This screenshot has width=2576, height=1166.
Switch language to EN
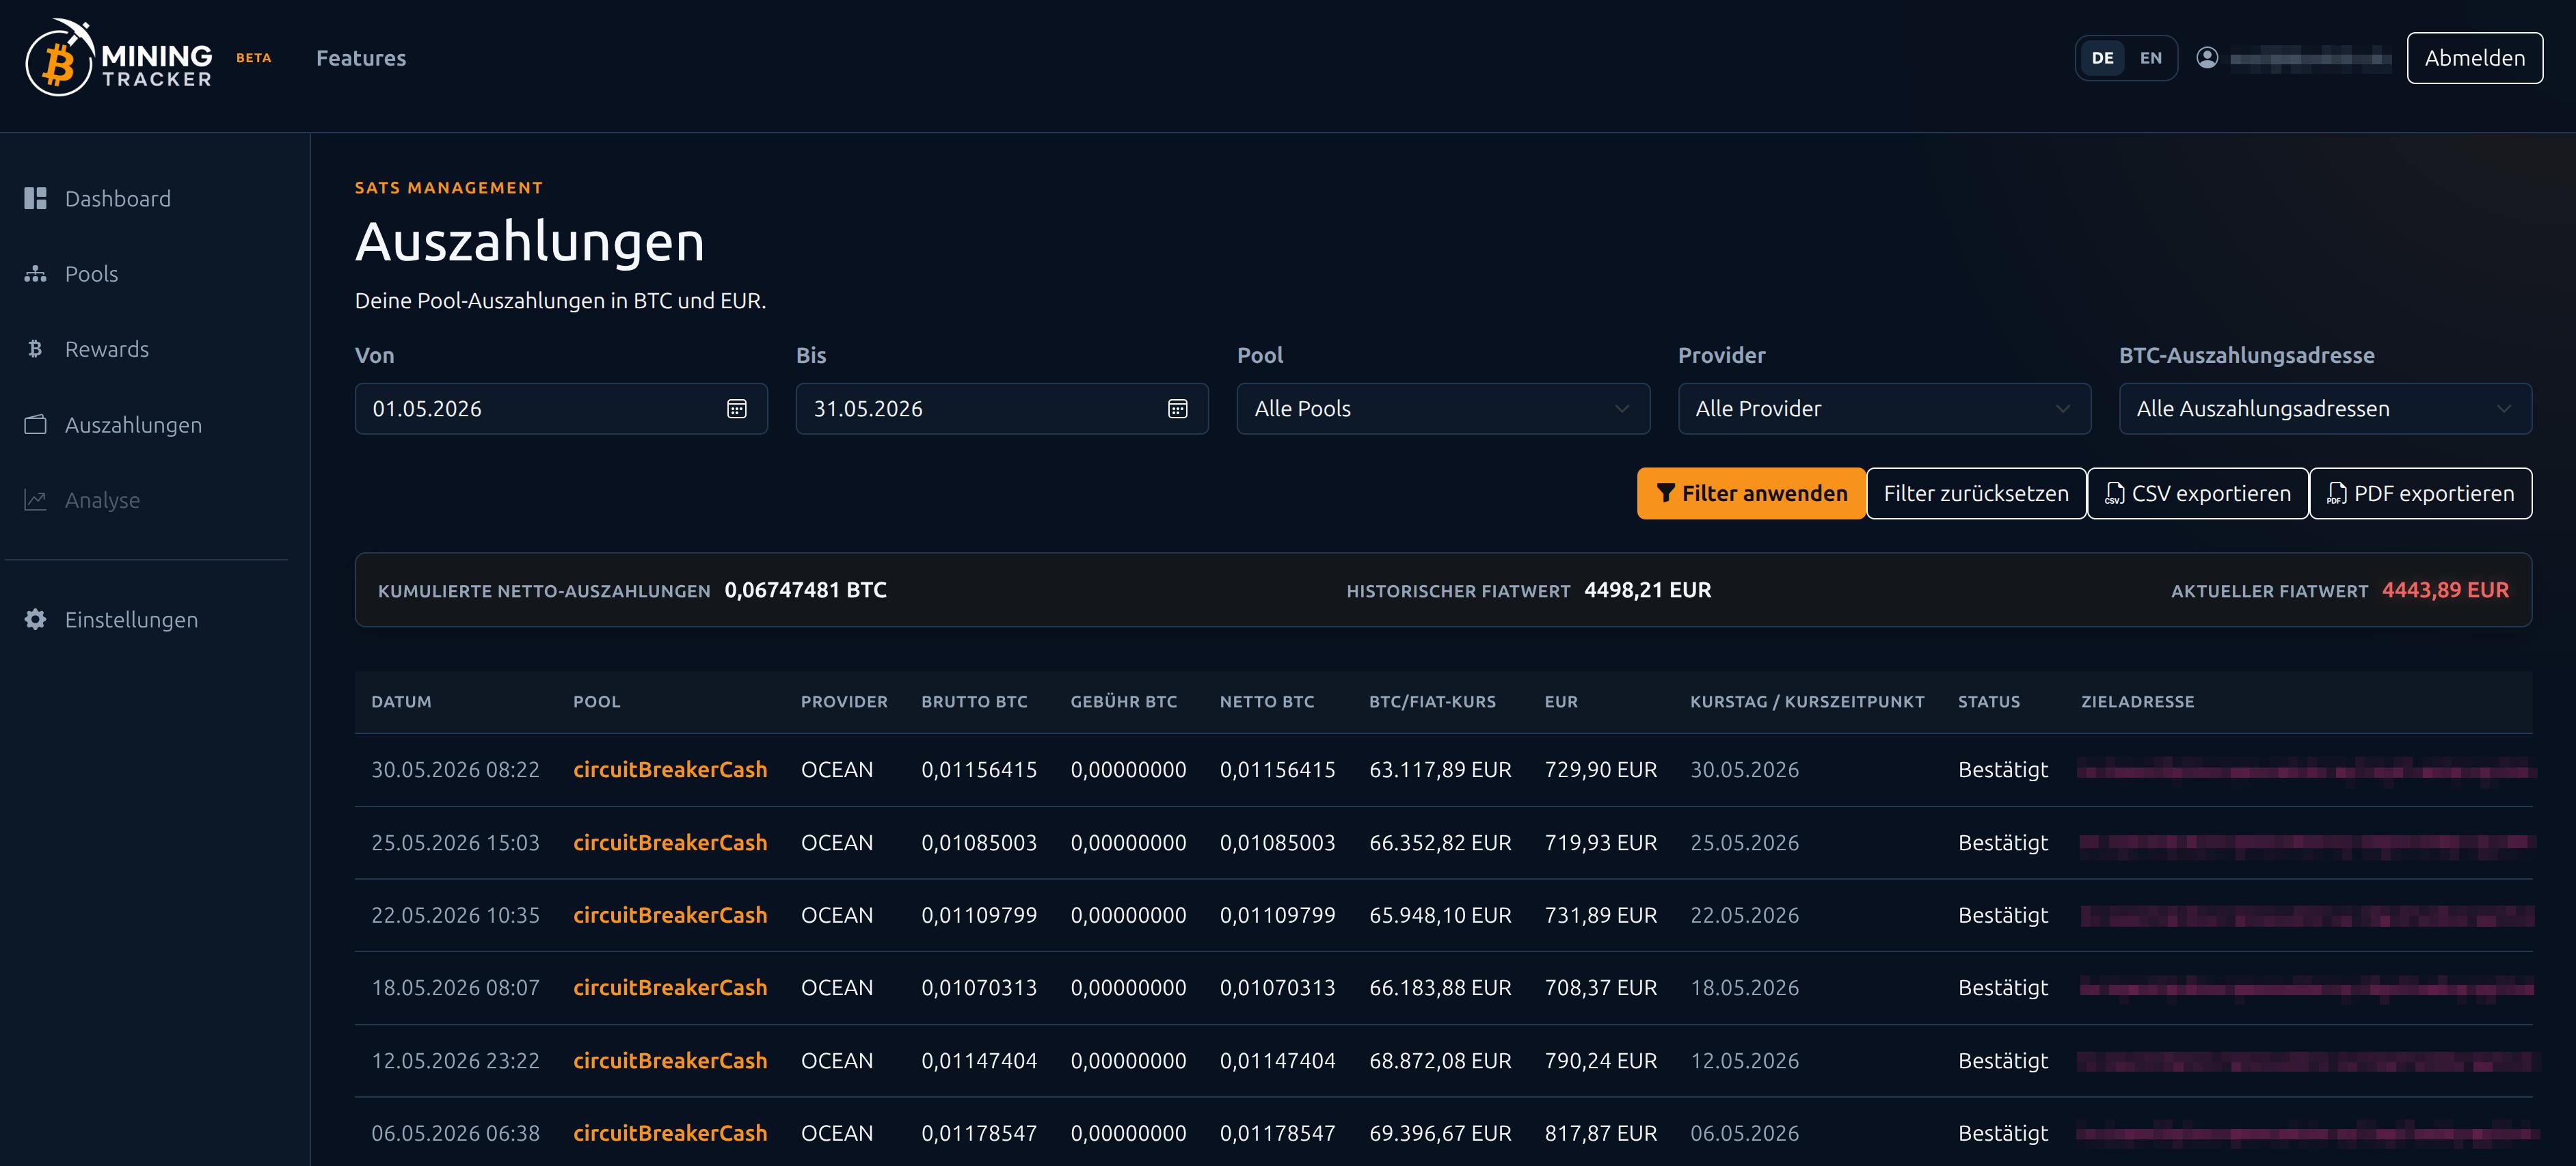(2150, 58)
